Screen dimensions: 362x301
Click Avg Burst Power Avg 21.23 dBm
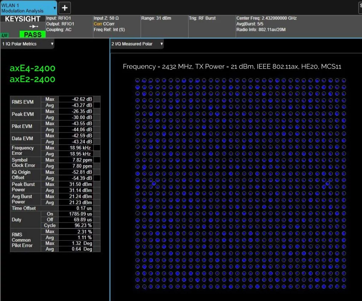pos(76,202)
